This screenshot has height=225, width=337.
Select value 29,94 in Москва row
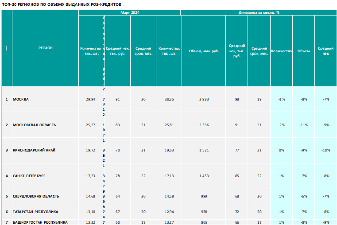90,99
